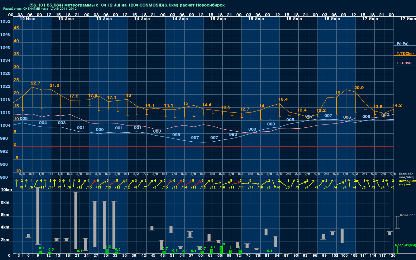Click the forecast hour 120 axis label

pos(392,256)
